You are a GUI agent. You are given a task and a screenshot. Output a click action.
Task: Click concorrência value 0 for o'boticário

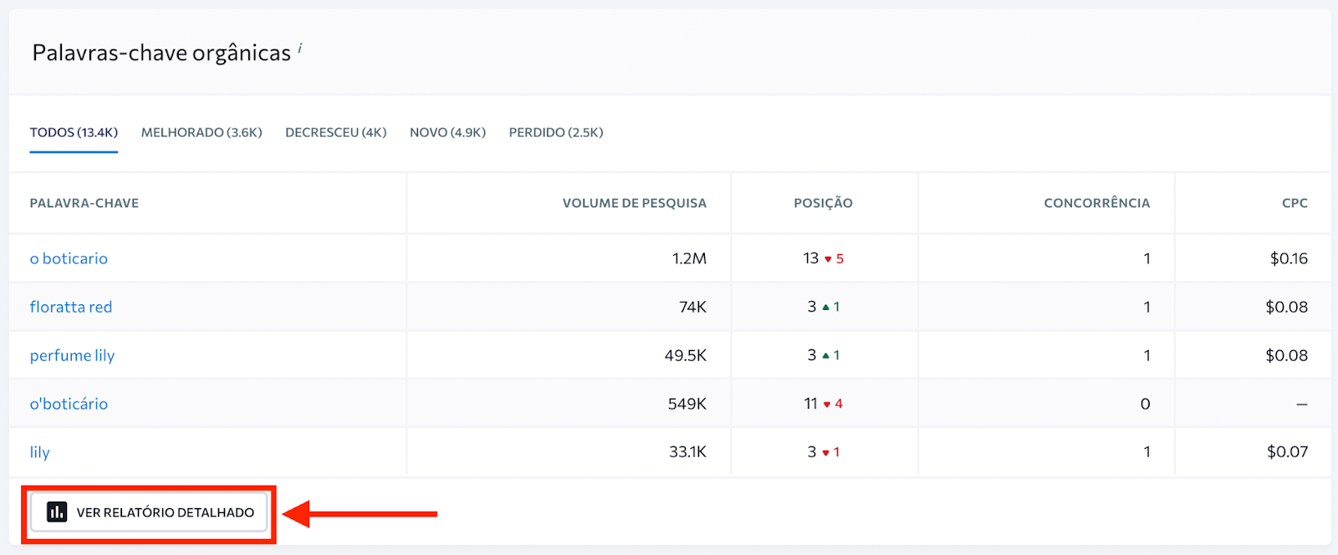click(x=1146, y=404)
